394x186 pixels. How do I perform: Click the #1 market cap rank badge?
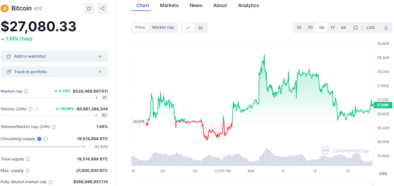(x=105, y=98)
